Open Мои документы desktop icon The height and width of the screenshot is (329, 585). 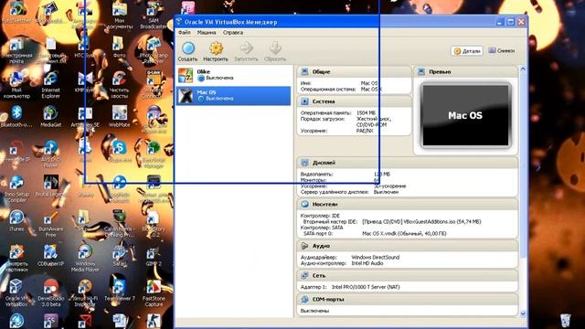(x=120, y=16)
